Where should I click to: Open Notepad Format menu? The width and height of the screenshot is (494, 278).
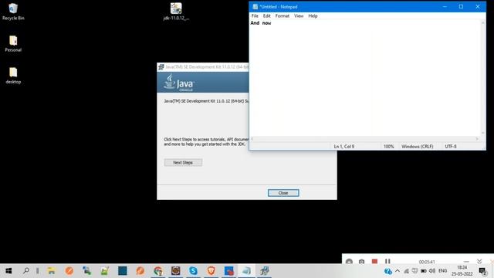tap(283, 15)
